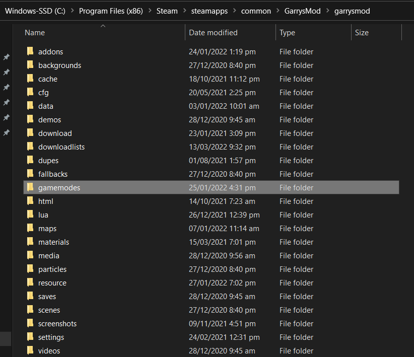Screen dimensions: 414x357
Task: Click File folder type in videos row
Action: (296, 351)
